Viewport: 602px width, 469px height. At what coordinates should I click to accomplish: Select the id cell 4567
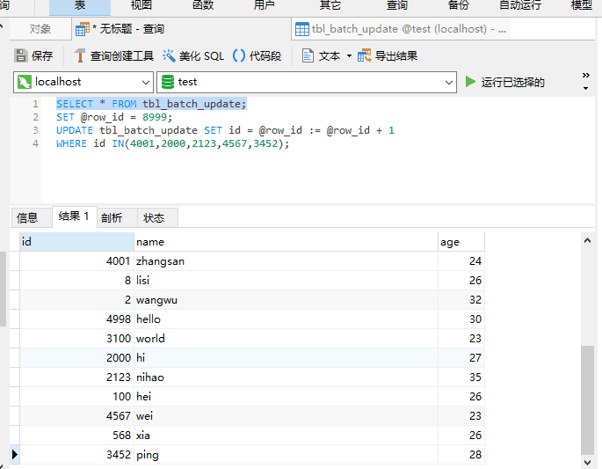[x=76, y=416]
